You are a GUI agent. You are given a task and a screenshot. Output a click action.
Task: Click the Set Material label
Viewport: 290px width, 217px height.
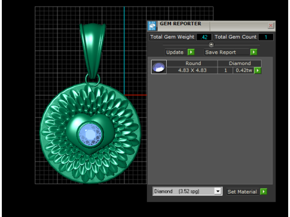click(x=242, y=192)
